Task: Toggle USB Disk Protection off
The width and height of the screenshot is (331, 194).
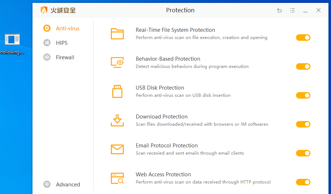Action: tap(303, 95)
